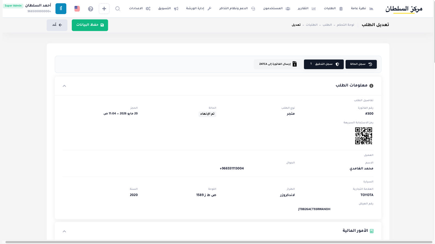Viewport: 435px width, 244px height.
Task: Open the التسويق menu
Action: pos(168,9)
